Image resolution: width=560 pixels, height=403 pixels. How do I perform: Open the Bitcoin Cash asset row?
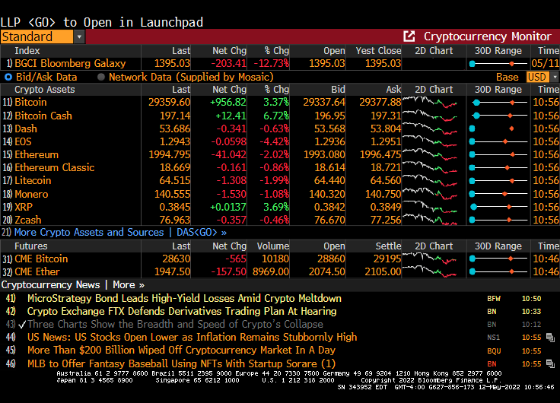pyautogui.click(x=43, y=116)
